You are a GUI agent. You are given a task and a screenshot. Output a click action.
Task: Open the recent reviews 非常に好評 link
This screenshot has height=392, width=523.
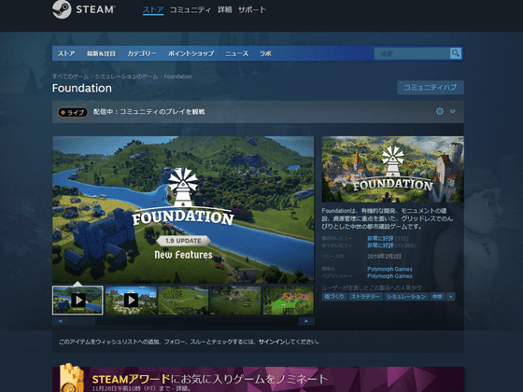coord(380,238)
